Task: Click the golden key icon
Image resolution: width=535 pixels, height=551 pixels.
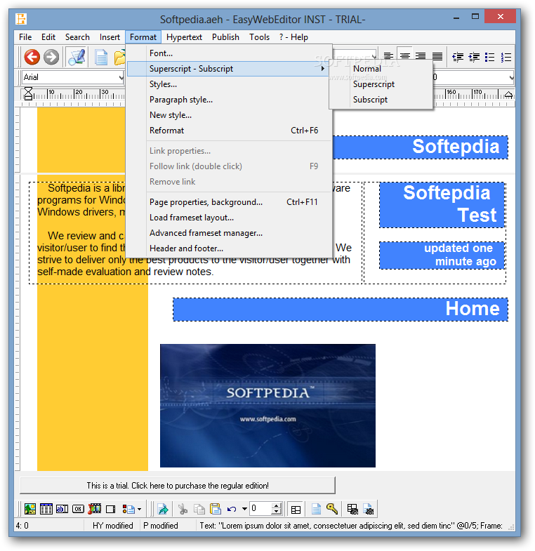Action: pos(332,508)
